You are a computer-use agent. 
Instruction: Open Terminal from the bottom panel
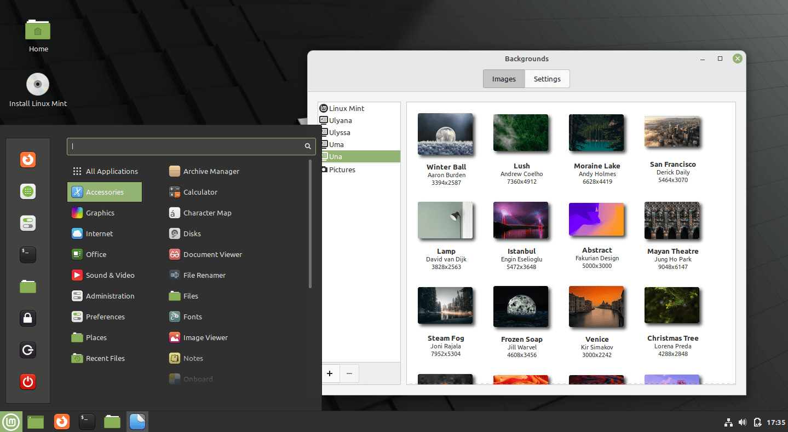[x=87, y=422]
